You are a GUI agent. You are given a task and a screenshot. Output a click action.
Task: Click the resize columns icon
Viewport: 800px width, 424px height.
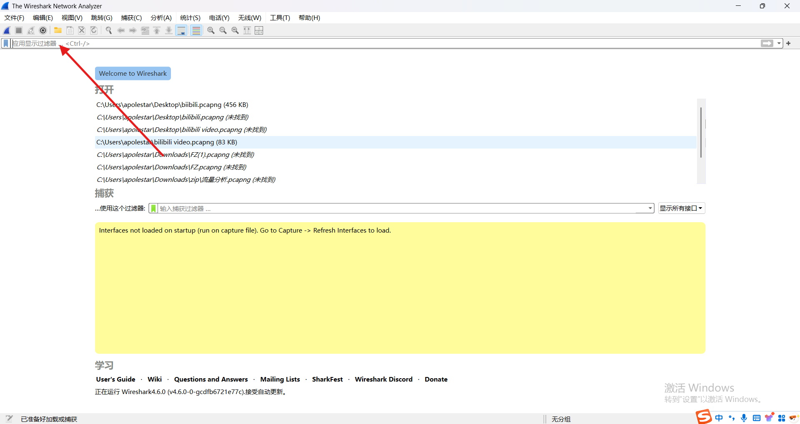point(247,30)
